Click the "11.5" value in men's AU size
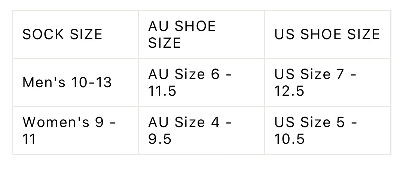Screen dimensions: 412x171 click(162, 91)
